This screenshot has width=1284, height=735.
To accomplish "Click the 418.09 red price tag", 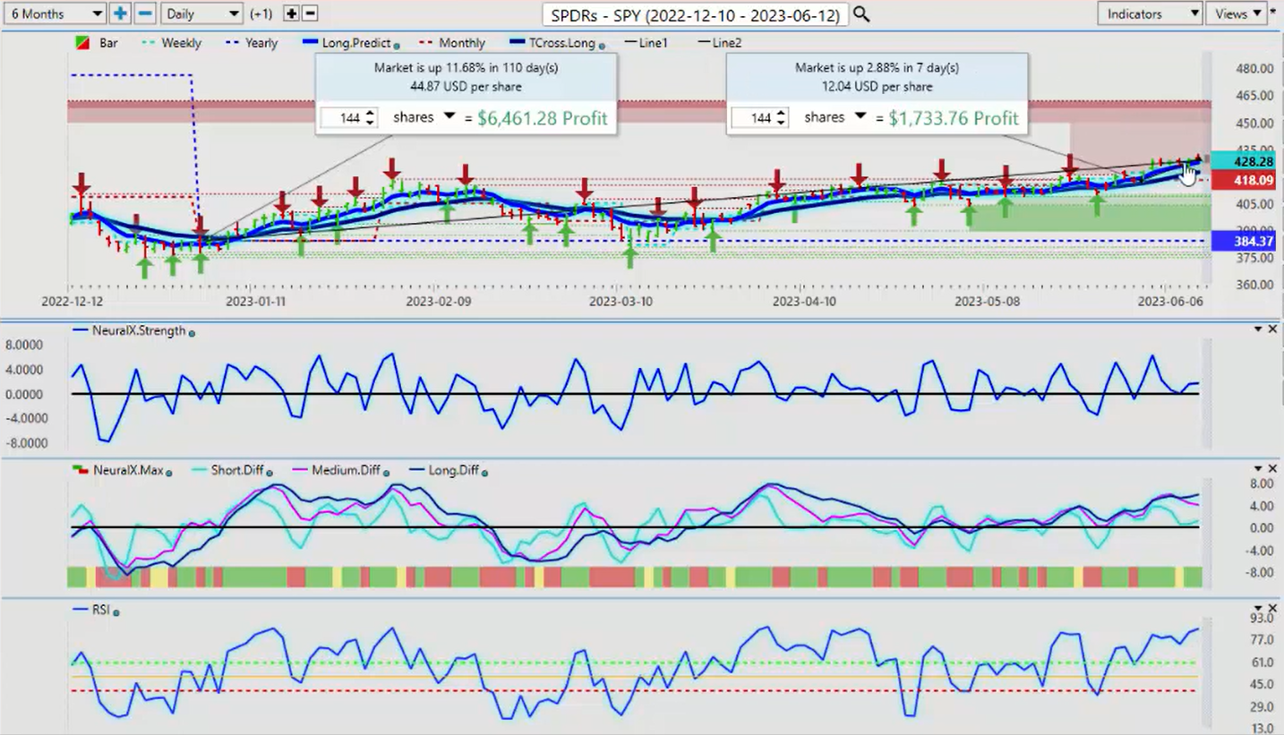I will point(1242,181).
